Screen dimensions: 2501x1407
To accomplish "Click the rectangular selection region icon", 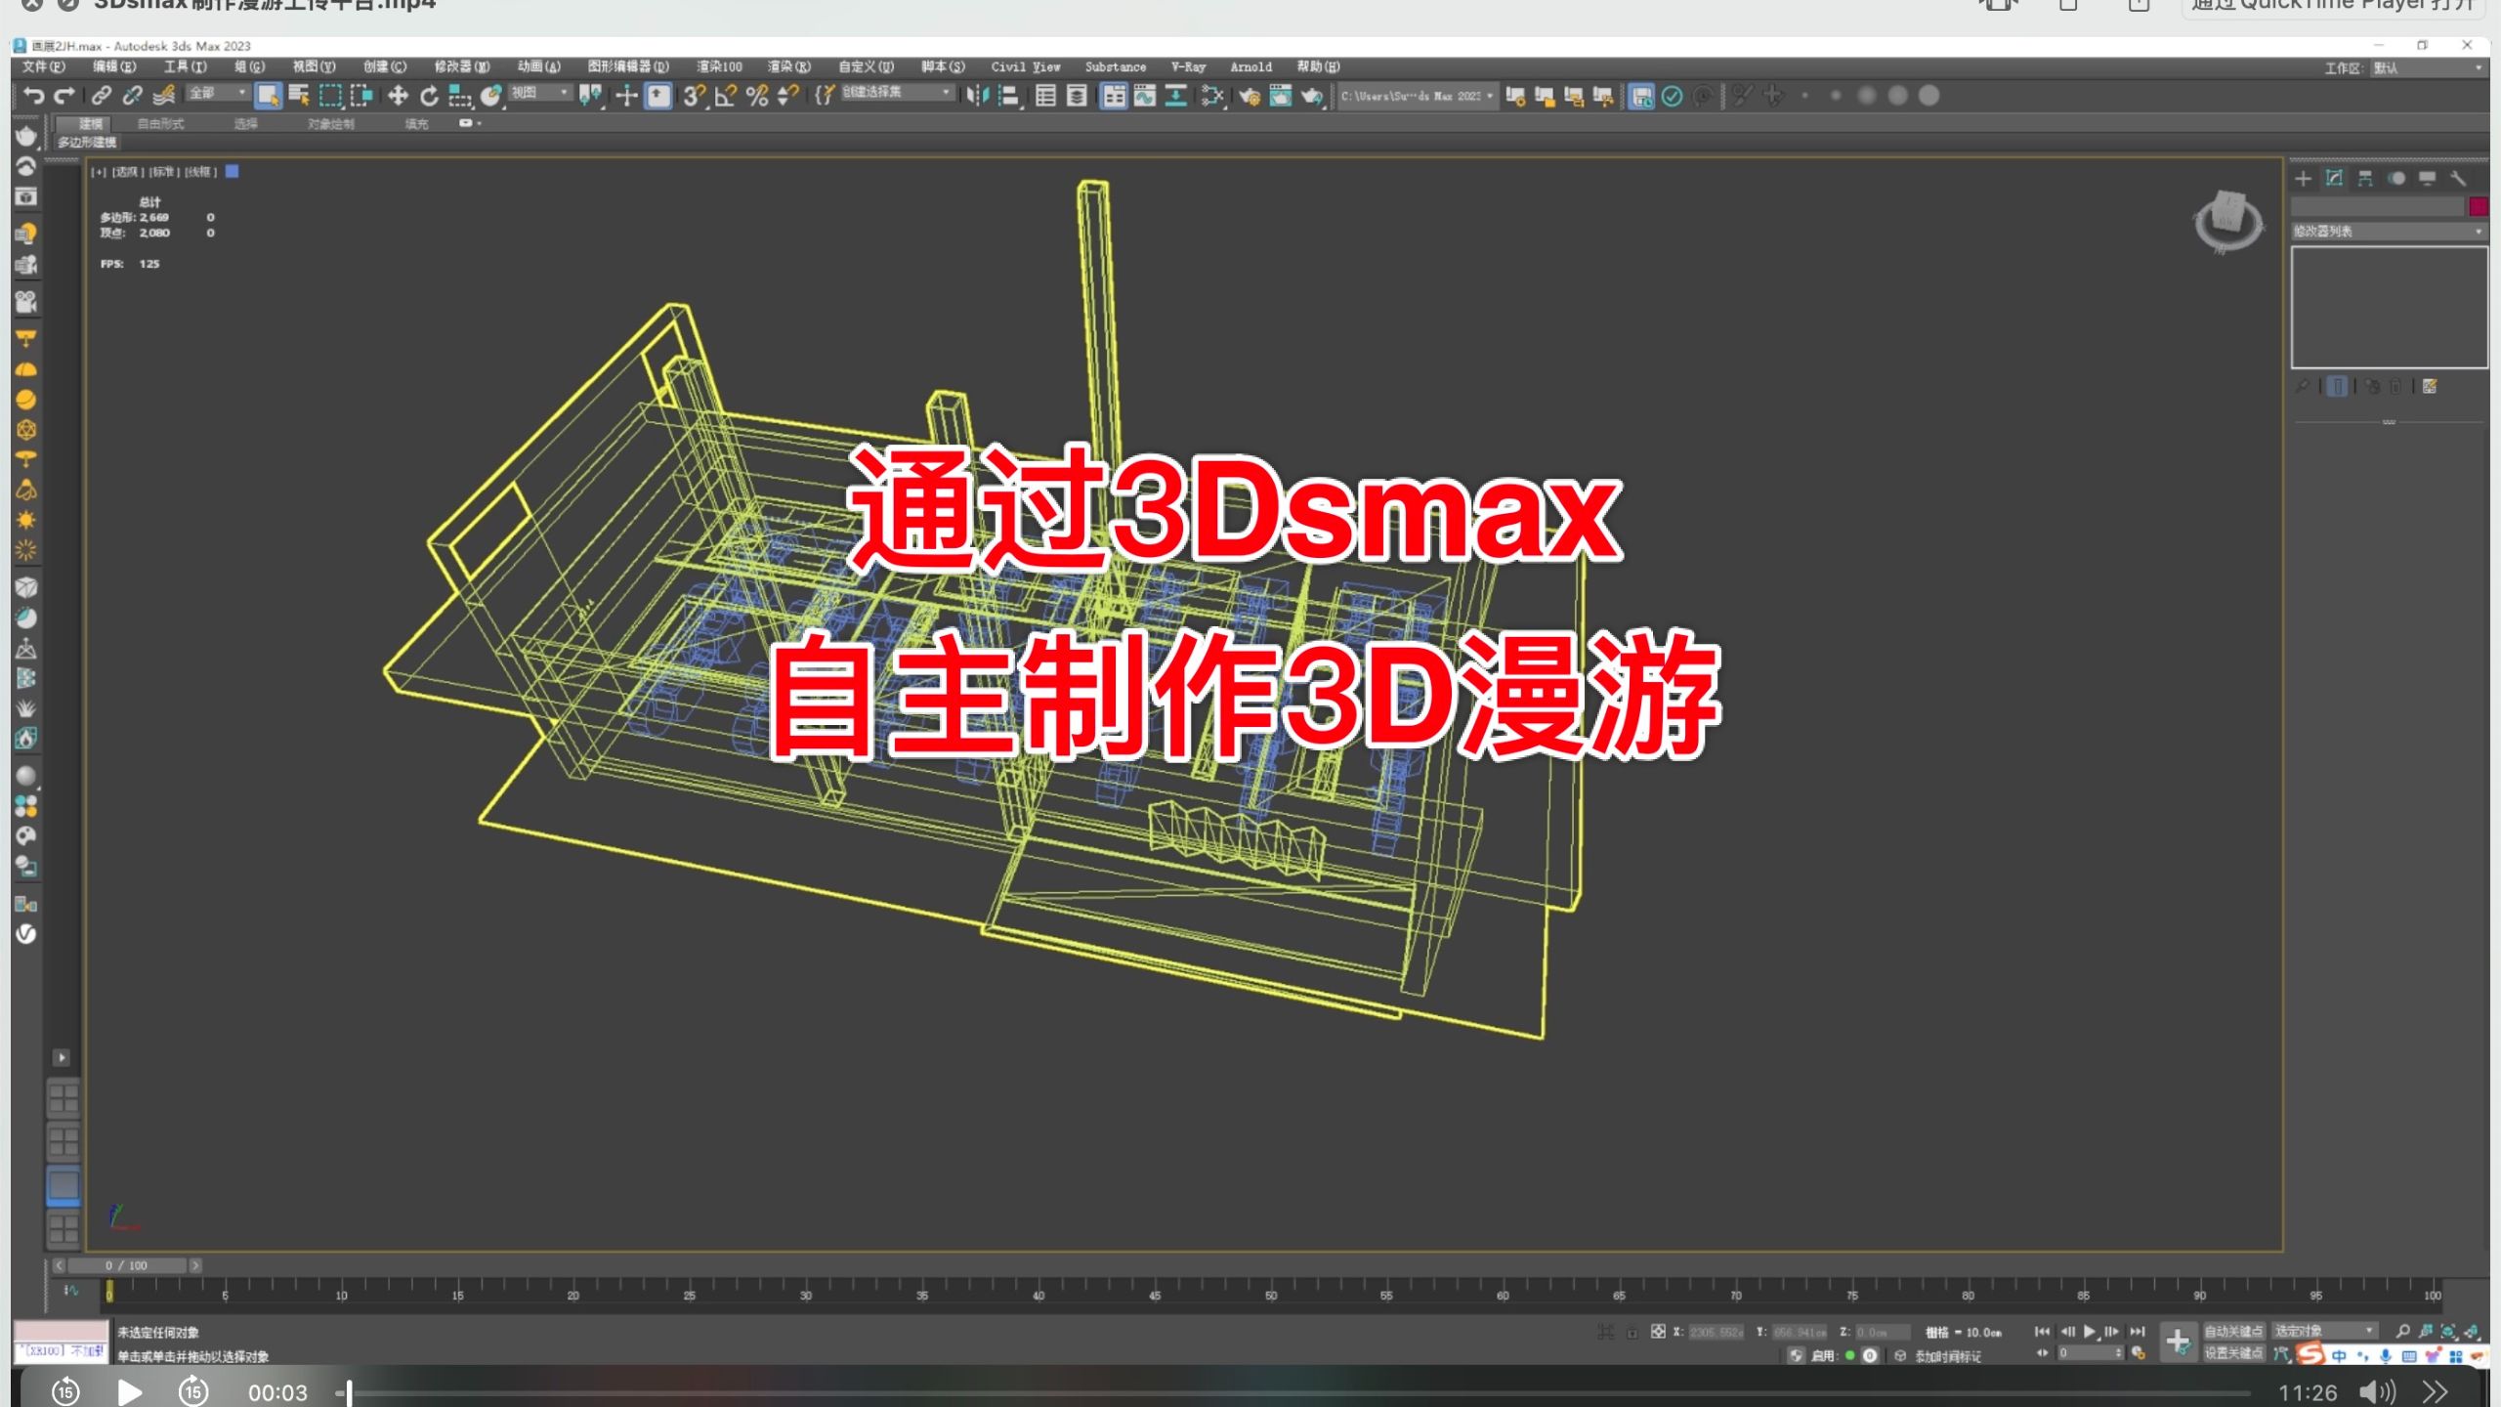I will pos(330,95).
